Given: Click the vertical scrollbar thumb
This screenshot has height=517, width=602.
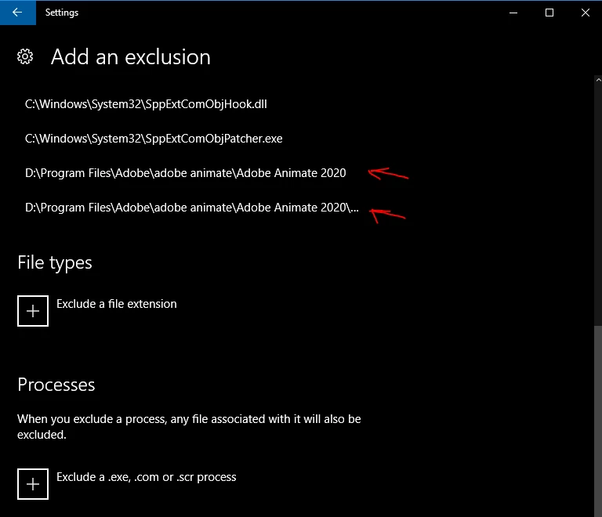Looking at the screenshot, I should pyautogui.click(x=598, y=421).
